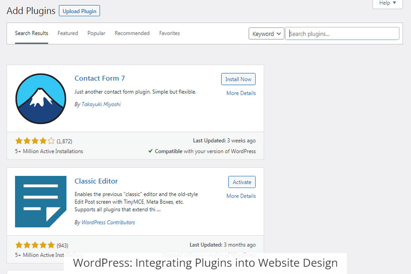Select the Recommended tab
This screenshot has height=274, width=411.
coord(132,33)
